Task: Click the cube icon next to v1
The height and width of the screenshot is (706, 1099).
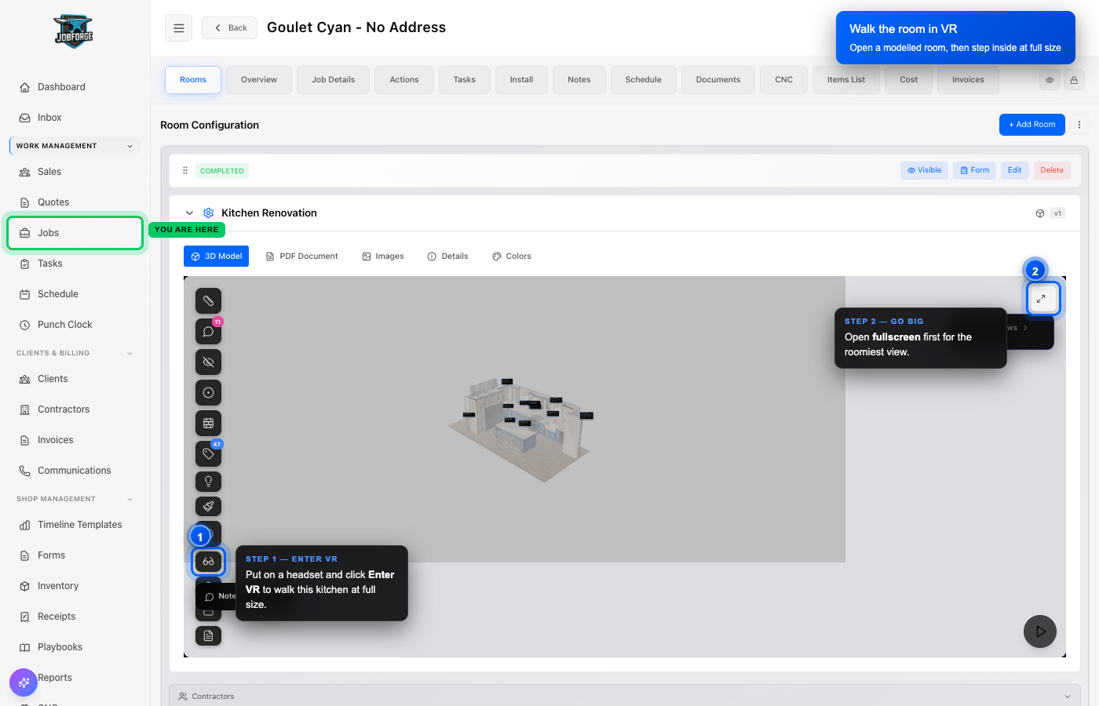Action: pyautogui.click(x=1040, y=213)
